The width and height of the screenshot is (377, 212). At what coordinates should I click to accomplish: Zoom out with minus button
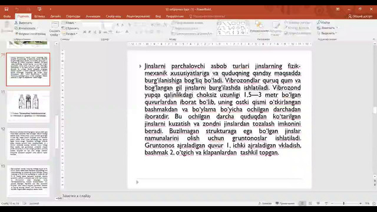pos(332,203)
